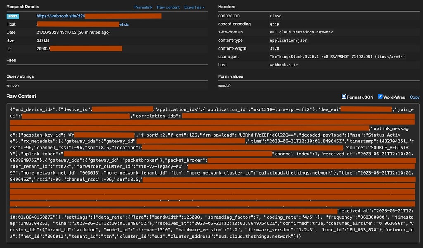Click the Copy link for raw content

(x=414, y=97)
